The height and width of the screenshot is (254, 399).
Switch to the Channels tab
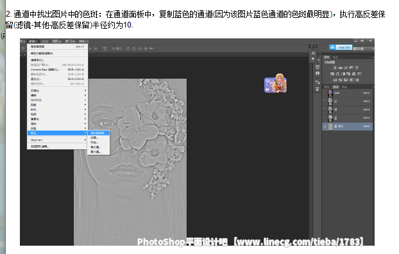(335, 87)
